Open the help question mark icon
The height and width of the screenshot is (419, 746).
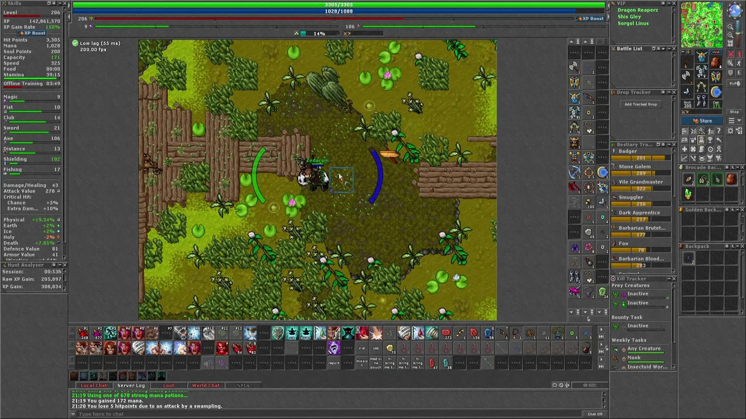(x=719, y=130)
